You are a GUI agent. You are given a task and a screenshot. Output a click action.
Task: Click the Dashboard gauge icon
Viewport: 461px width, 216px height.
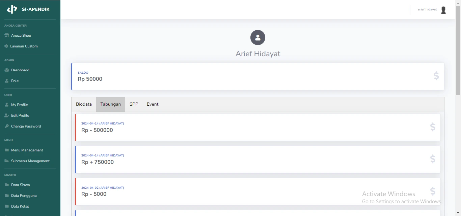[6, 70]
